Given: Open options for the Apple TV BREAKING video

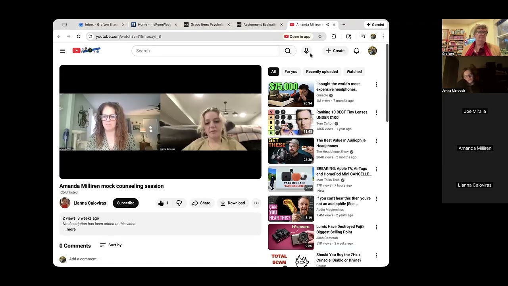Looking at the screenshot, I should point(376,169).
